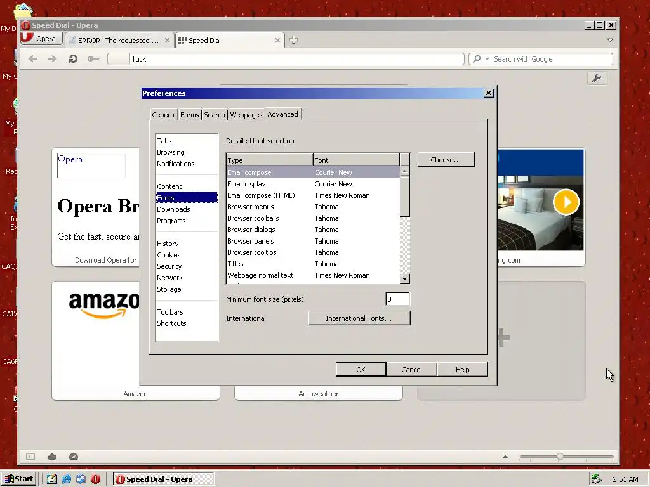Viewport: 650px width, 487px height.
Task: Open the Webpages preferences tab
Action: tap(246, 115)
